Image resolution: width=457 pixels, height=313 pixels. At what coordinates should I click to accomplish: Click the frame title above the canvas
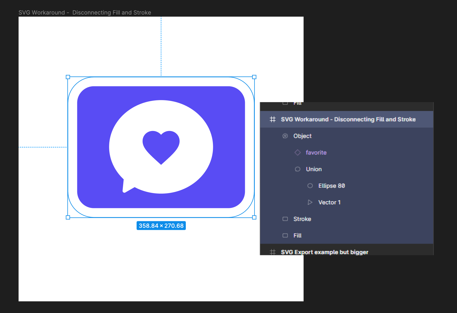[x=85, y=12]
